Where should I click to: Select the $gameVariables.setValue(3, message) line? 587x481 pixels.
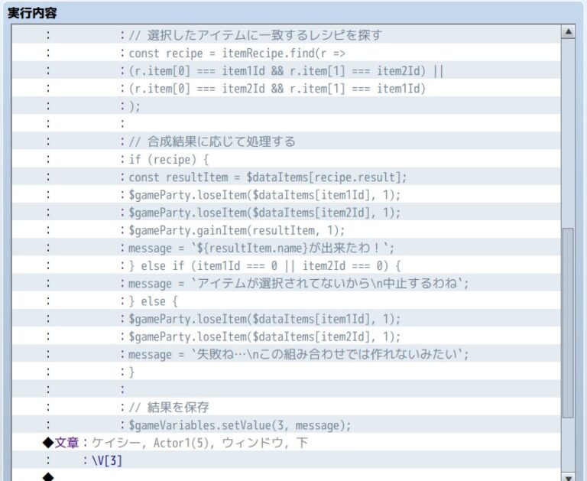(x=239, y=425)
